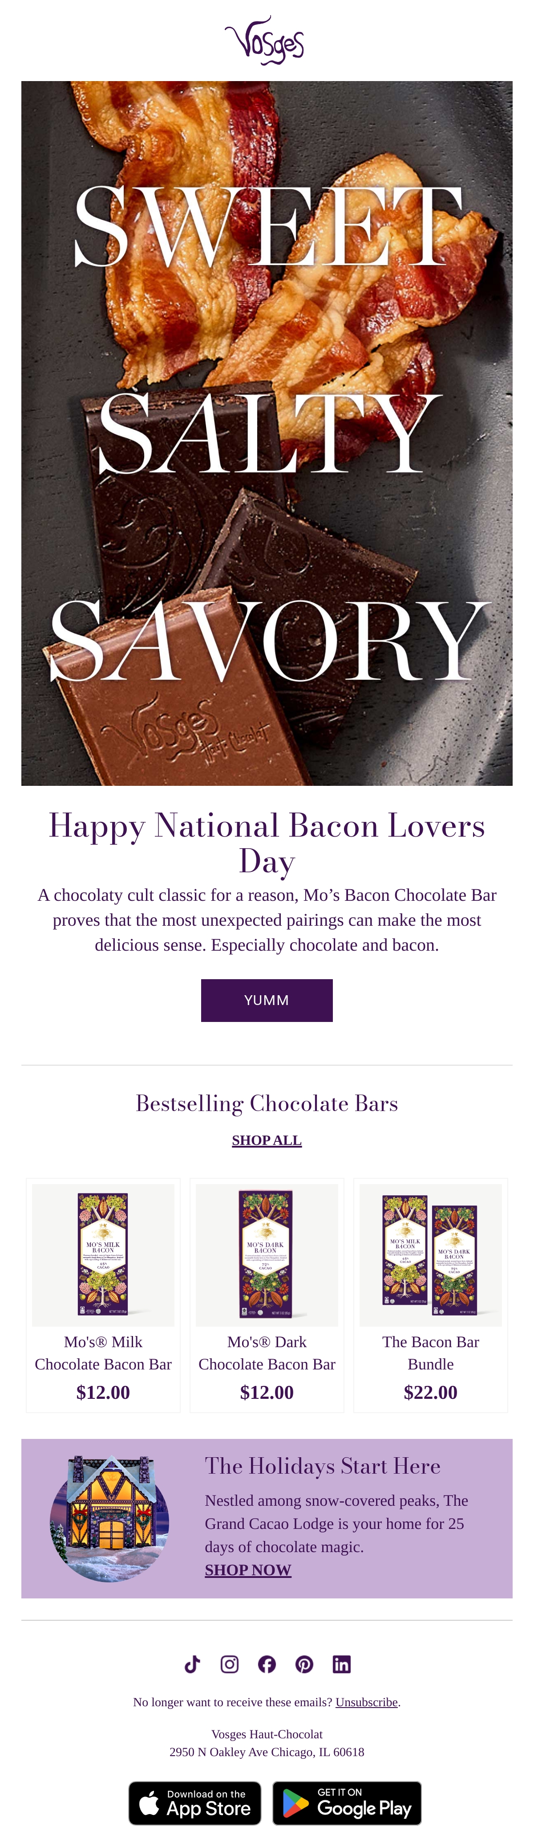Image resolution: width=534 pixels, height=1847 pixels.
Task: Select Mo's Dark Chocolate Bacon Bar image
Action: pos(267,1255)
